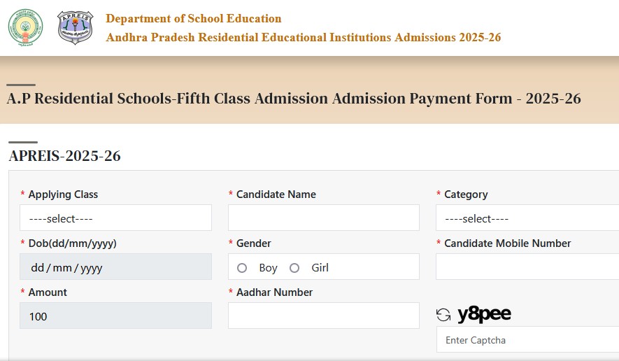Click the Dob(dd/mm/yyyy) label text
619x361 pixels.
click(x=72, y=243)
